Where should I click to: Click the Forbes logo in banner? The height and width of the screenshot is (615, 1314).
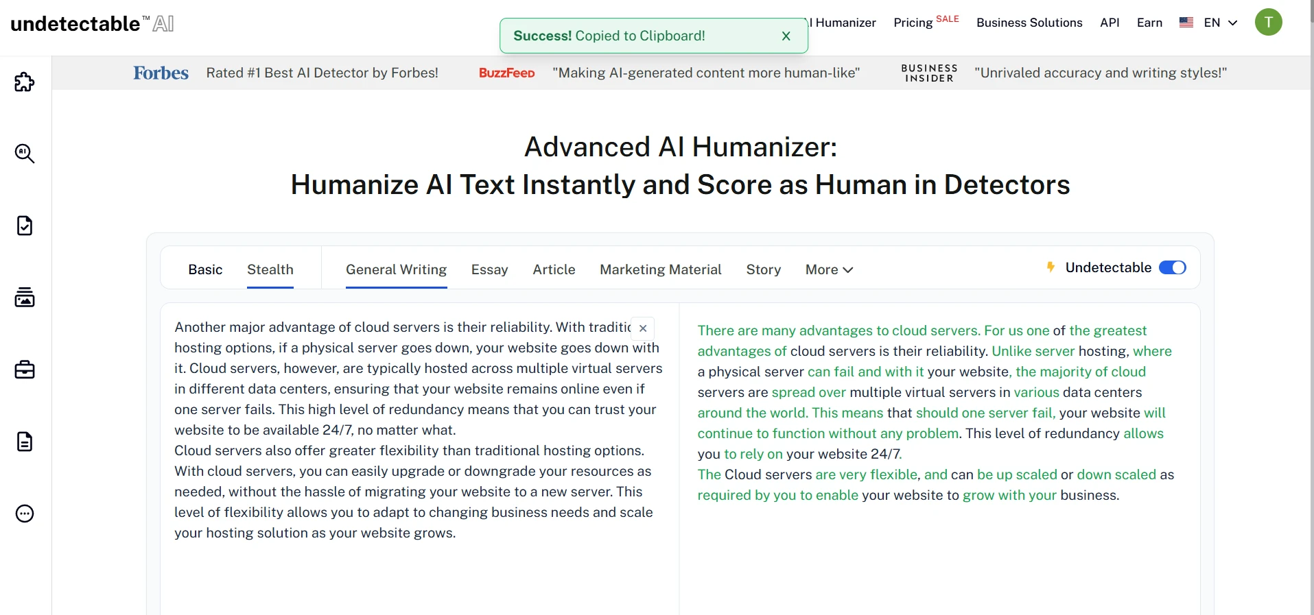point(161,73)
